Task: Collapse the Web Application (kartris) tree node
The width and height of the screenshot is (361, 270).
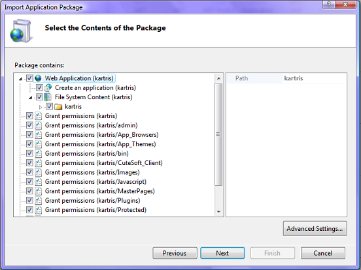Action: pos(20,79)
